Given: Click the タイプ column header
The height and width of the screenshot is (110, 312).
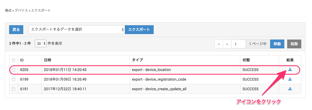Looking at the screenshot, I should (137, 60).
